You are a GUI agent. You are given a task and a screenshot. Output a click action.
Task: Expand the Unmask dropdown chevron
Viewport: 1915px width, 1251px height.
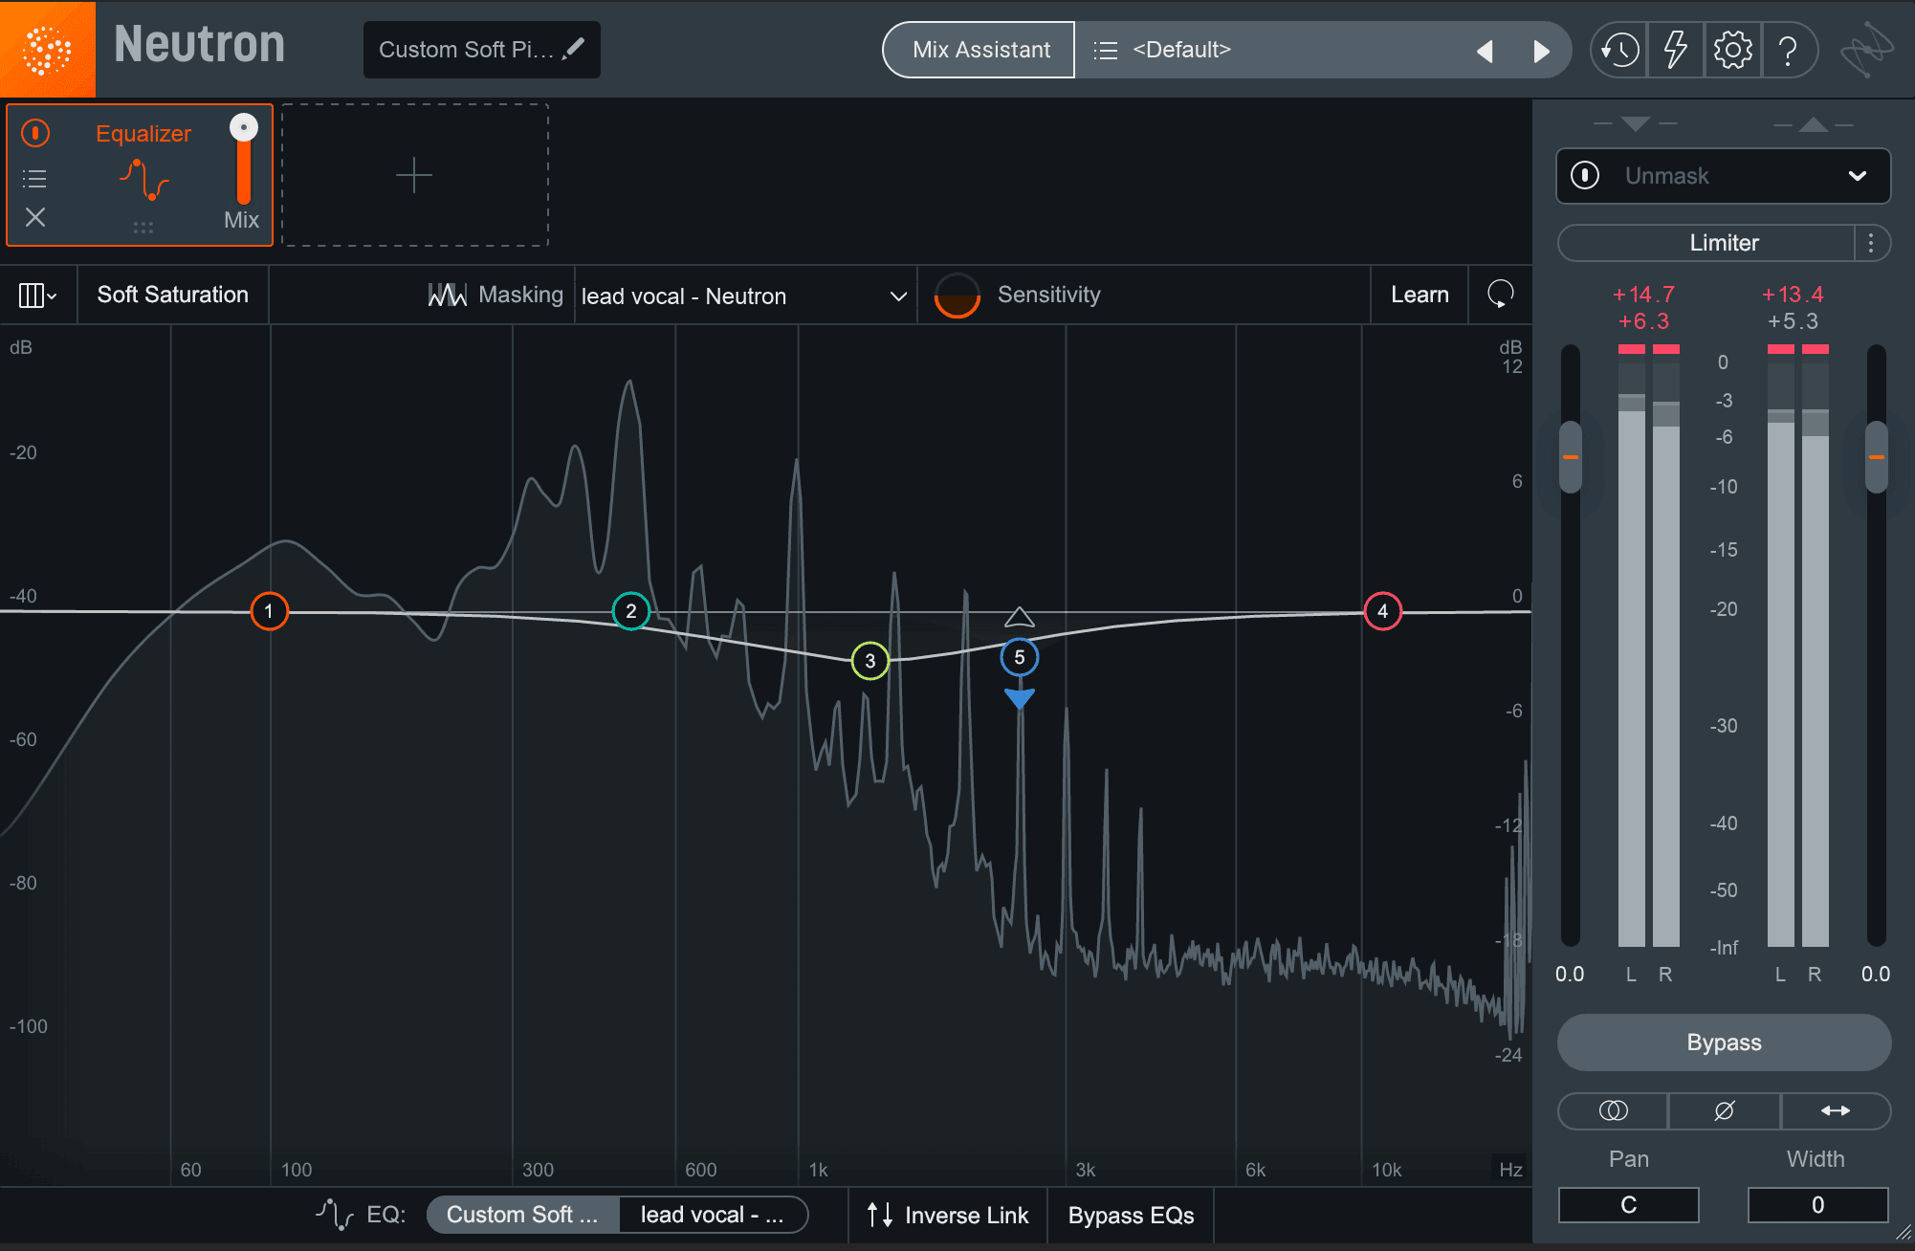(x=1857, y=176)
